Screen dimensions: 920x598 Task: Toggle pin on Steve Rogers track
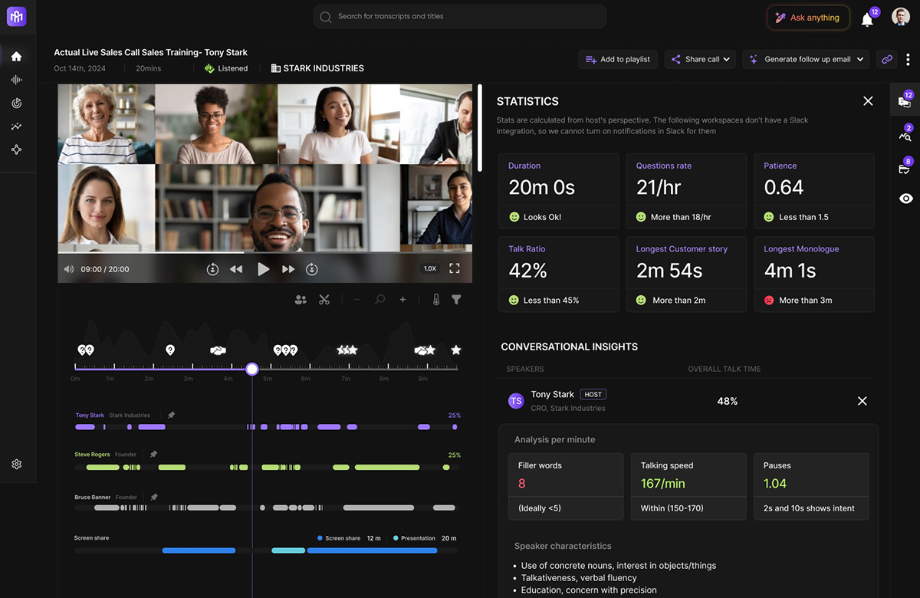[153, 455]
